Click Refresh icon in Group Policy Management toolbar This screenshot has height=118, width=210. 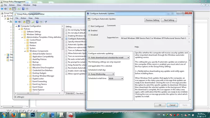19,9
